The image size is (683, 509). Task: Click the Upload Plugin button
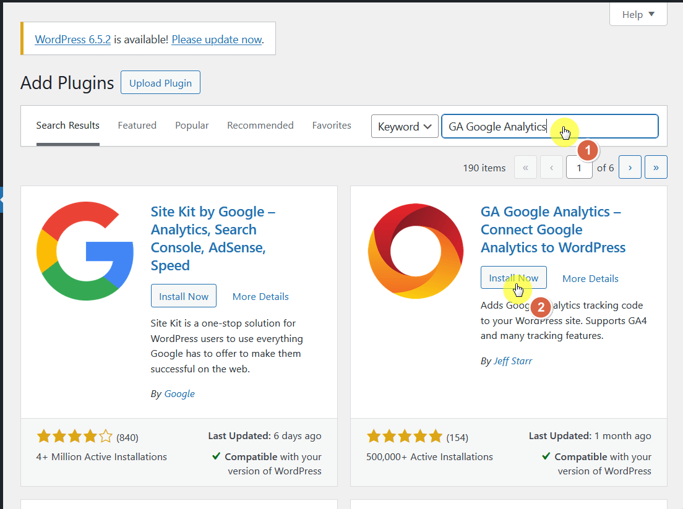tap(160, 82)
